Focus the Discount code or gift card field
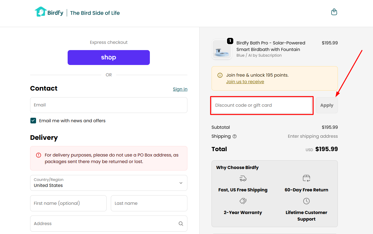Screen dimensions: 373x234 262,105
